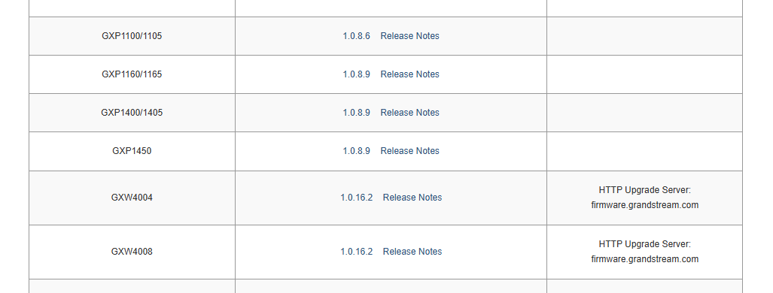Open Release Notes for GXP1100/1105
This screenshot has width=773, height=293.
click(x=409, y=36)
